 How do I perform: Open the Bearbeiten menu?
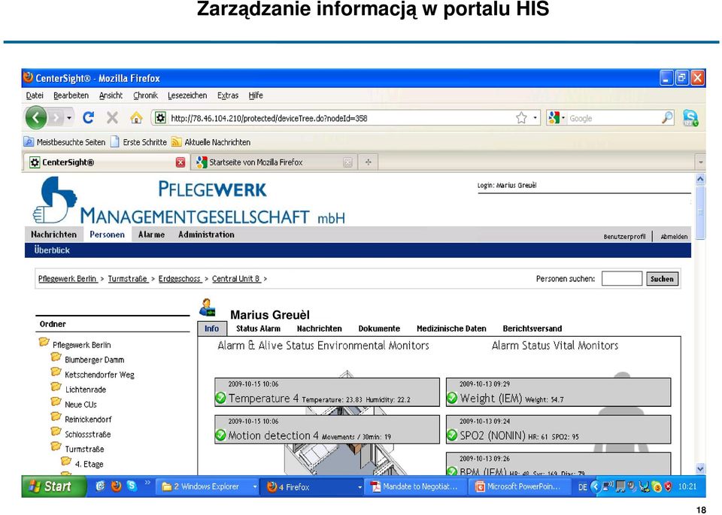[71, 95]
